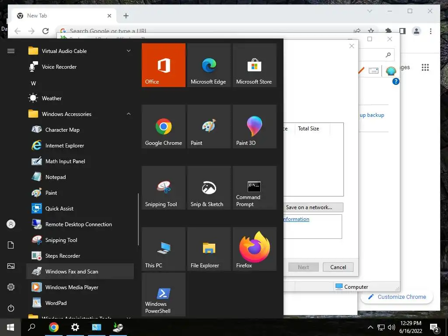Open a new Chrome tab
Screen dimensions: 448x336
point(126,16)
